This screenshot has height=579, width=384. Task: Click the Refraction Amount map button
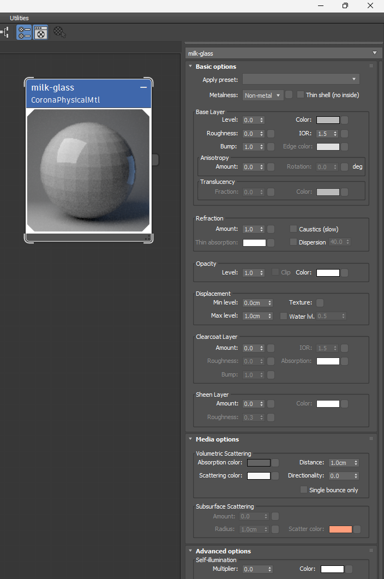click(x=271, y=229)
